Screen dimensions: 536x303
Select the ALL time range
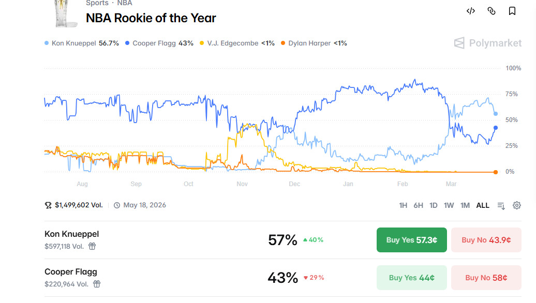[483, 205]
